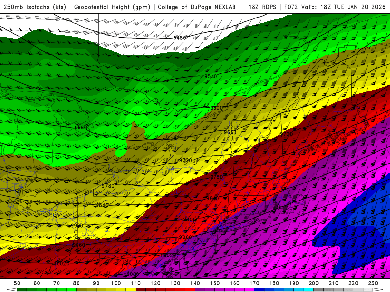This screenshot has width=390, height=292.
Task: Click the 100 label on the color scale
Action: [116, 283]
